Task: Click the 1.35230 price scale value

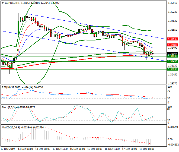Action: pos(172,12)
